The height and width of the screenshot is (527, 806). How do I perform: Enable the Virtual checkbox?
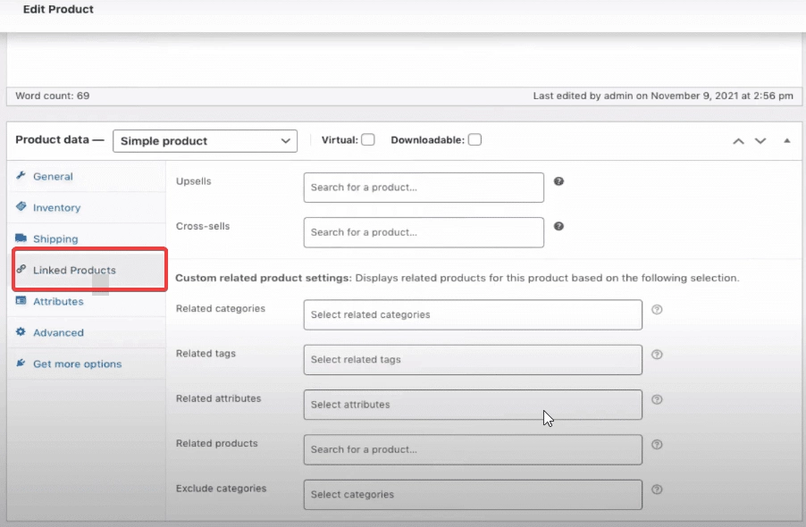tap(368, 139)
